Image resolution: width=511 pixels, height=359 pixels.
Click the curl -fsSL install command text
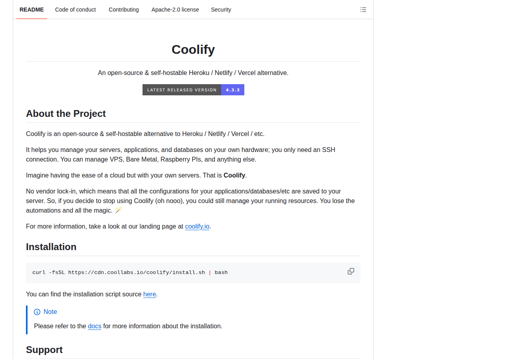130,272
